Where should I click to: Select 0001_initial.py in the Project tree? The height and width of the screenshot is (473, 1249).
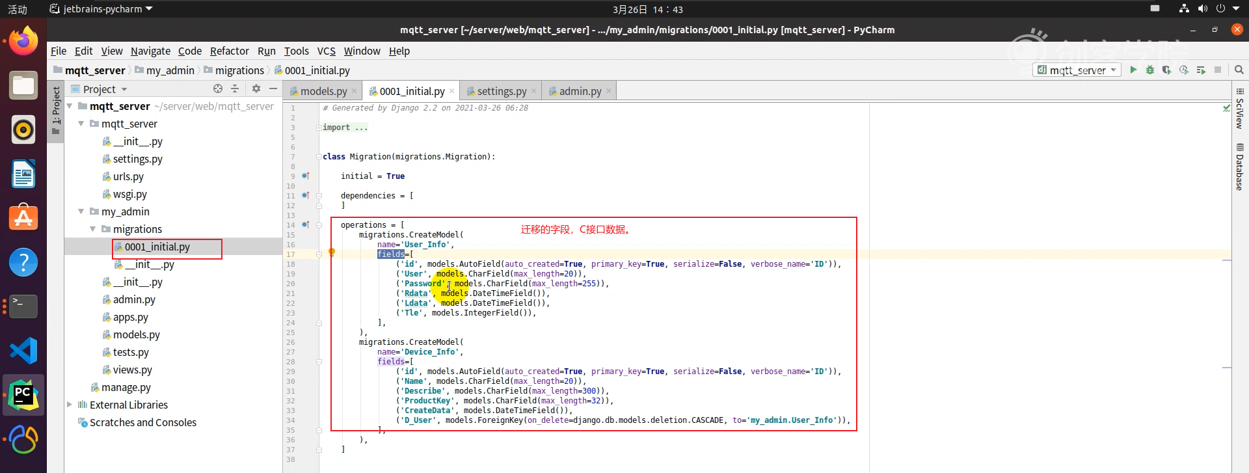157,247
